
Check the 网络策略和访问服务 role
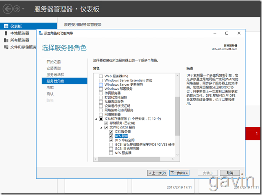pyautogui.click(x=101, y=110)
